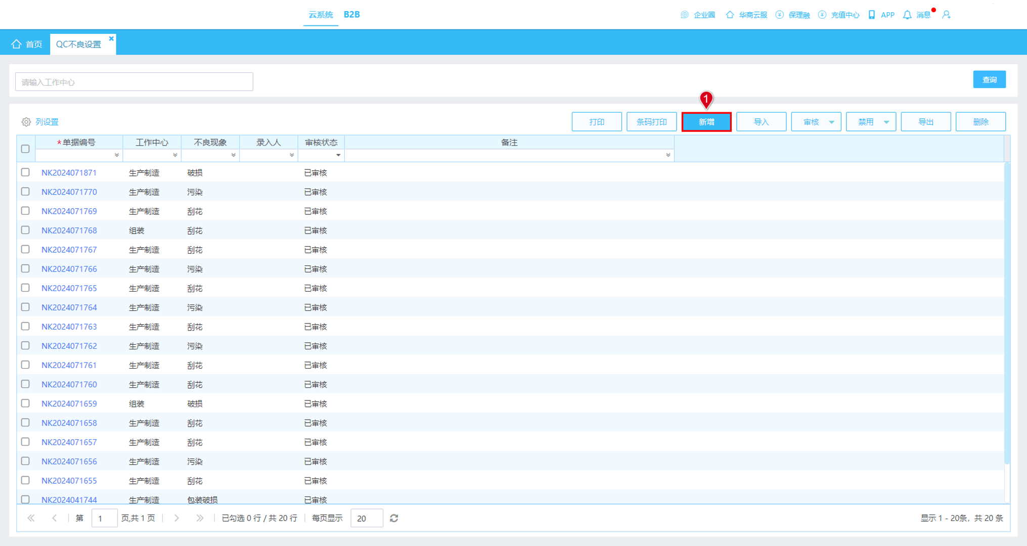Go to next page arrow

tap(176, 518)
